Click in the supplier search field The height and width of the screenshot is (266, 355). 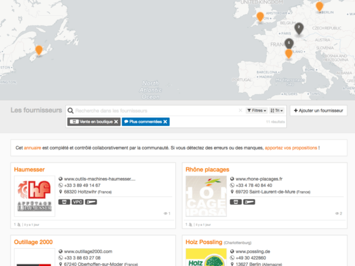tap(154, 111)
